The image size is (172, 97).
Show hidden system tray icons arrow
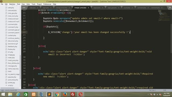pos(148,95)
